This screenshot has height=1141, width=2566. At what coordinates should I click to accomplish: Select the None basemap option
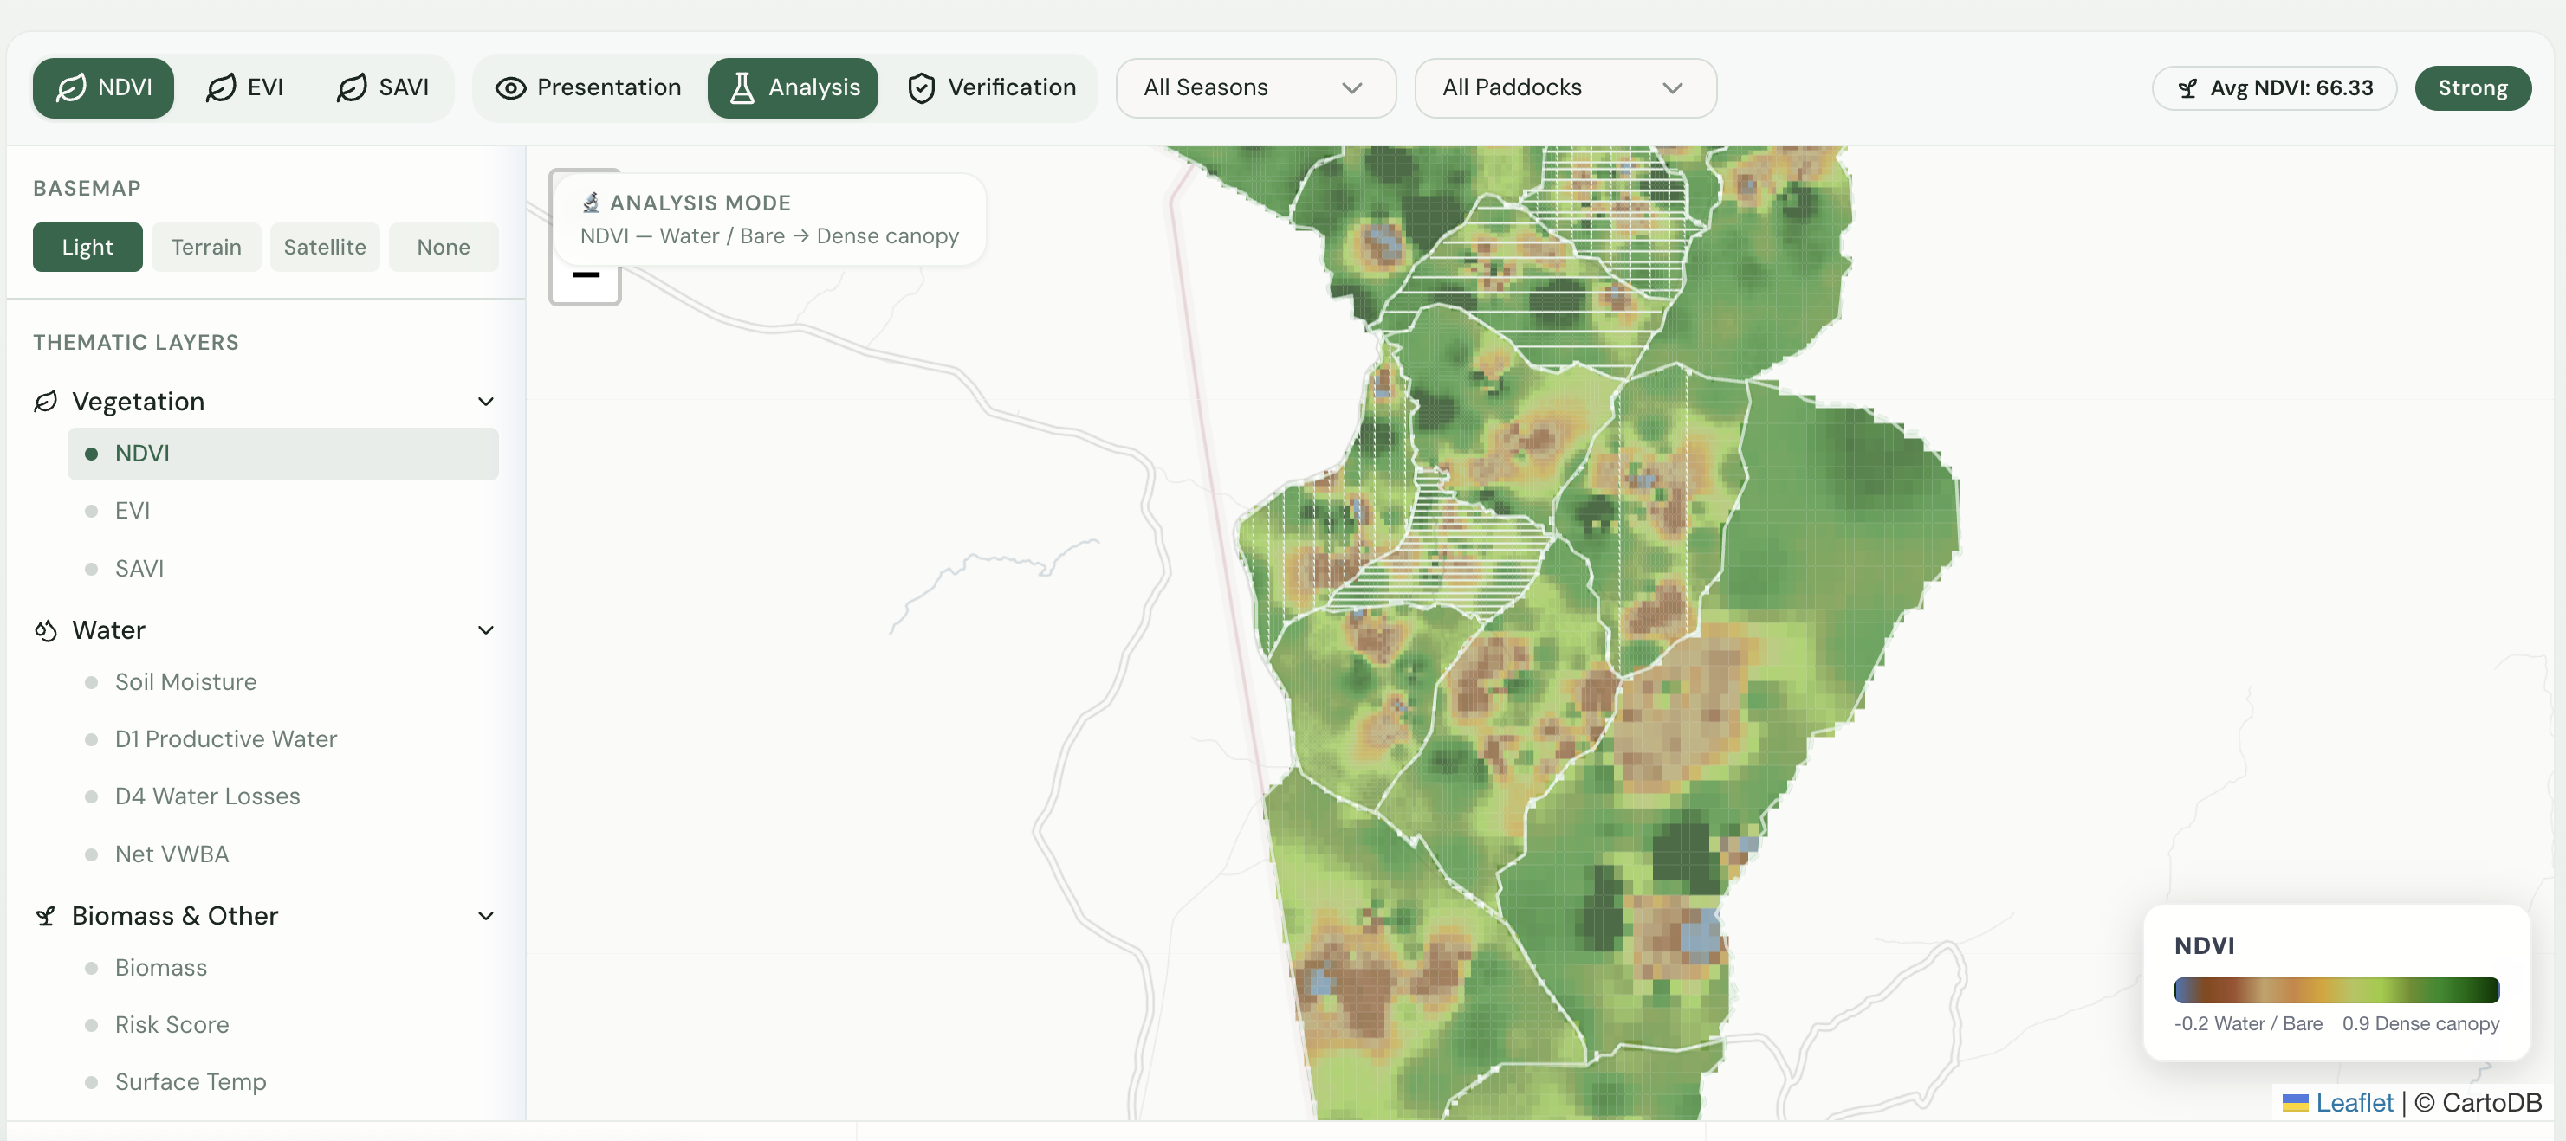[x=444, y=247]
